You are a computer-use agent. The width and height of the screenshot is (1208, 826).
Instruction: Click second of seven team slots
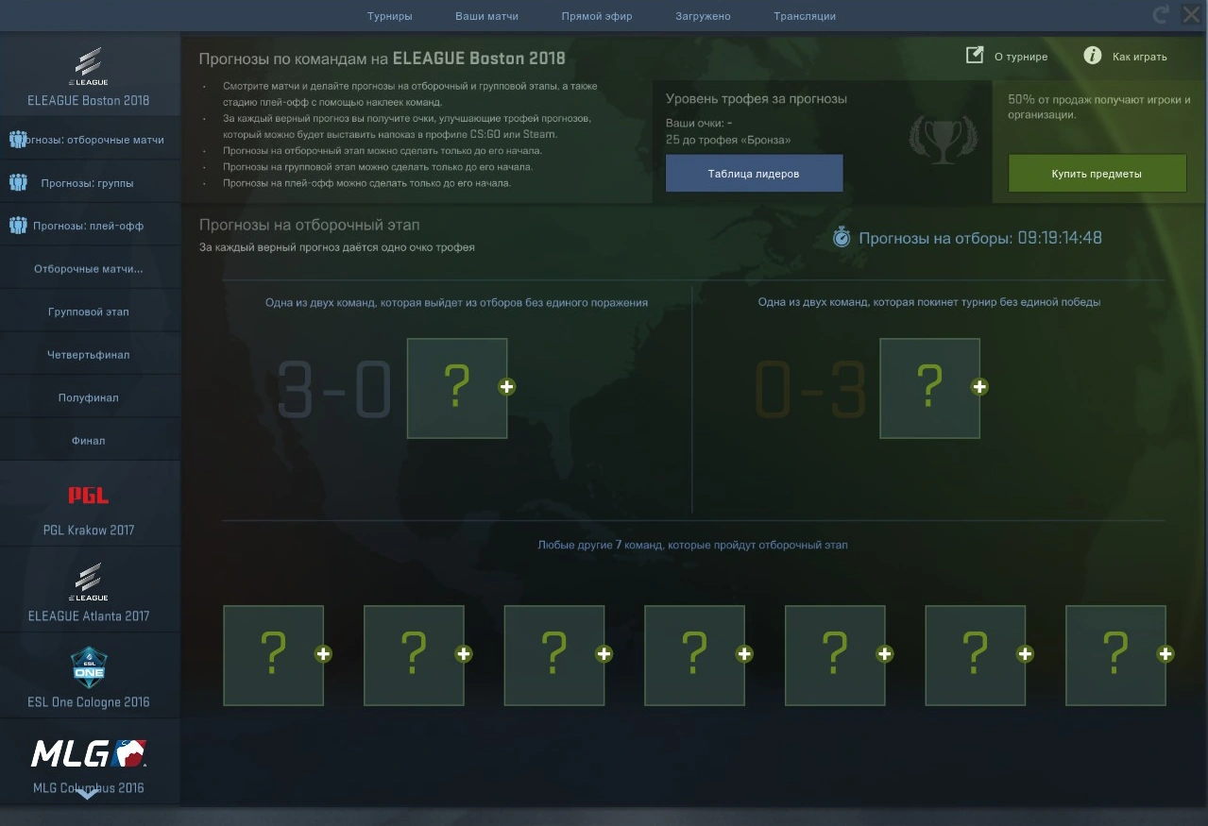414,656
